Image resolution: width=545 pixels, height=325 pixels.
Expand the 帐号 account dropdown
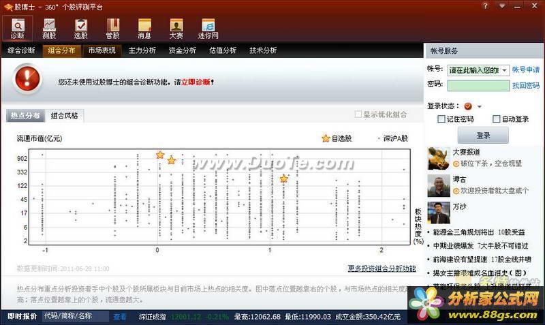click(504, 70)
